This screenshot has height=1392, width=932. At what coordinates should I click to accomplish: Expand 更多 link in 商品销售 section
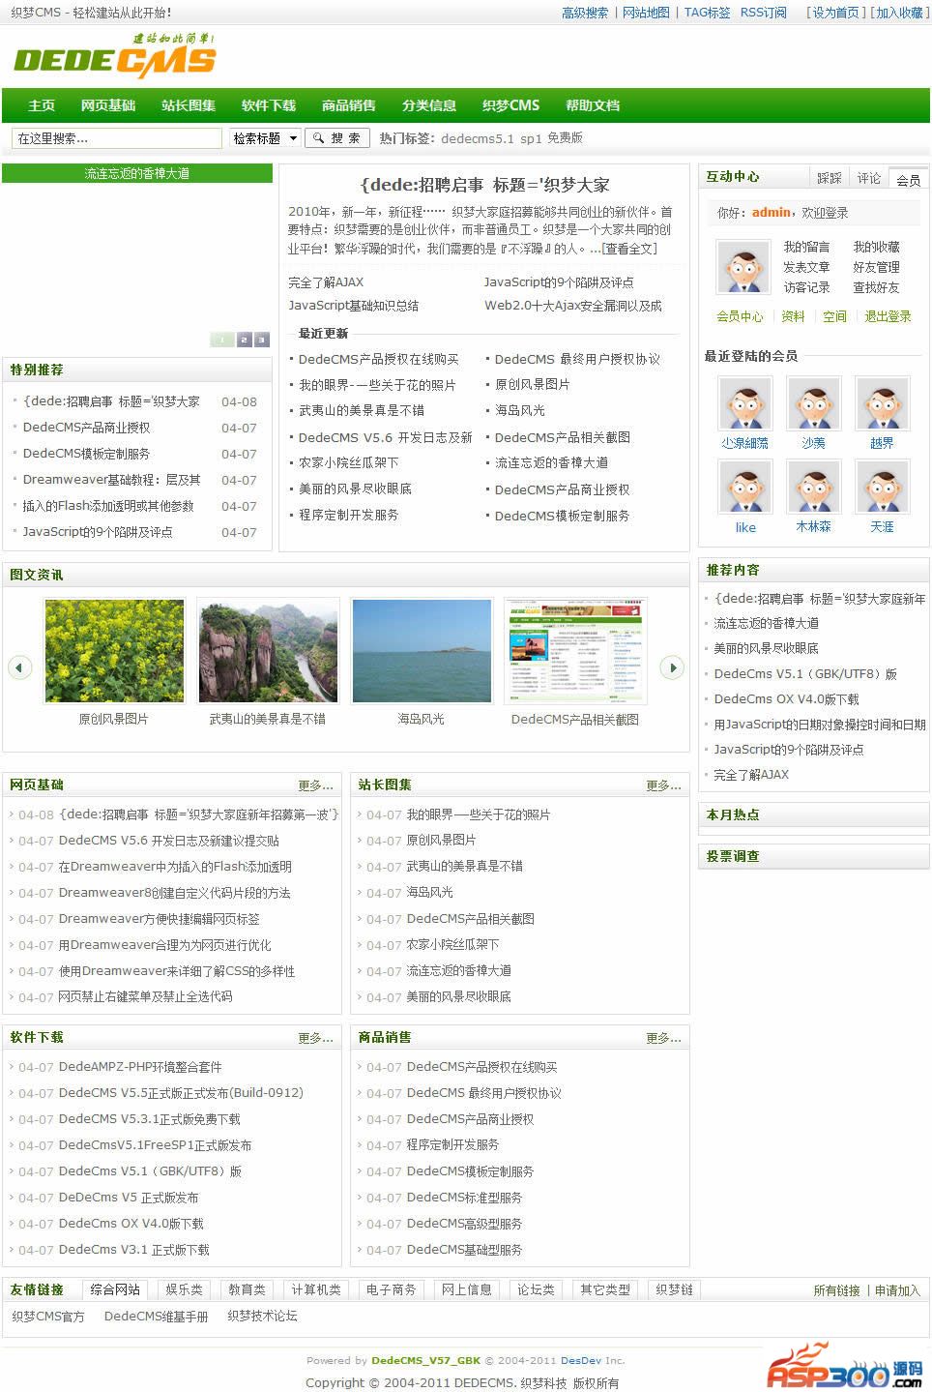tap(663, 1038)
